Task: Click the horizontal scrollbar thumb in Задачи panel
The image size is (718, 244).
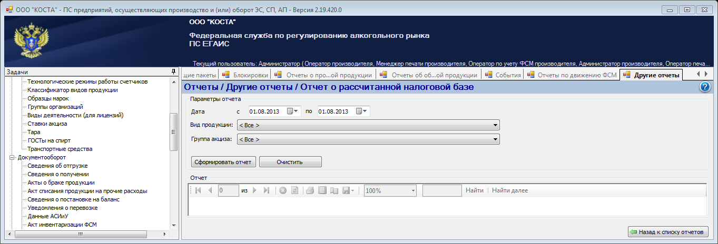Action: [80, 234]
